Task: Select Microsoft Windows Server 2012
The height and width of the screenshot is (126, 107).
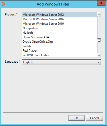Action: [60, 15]
